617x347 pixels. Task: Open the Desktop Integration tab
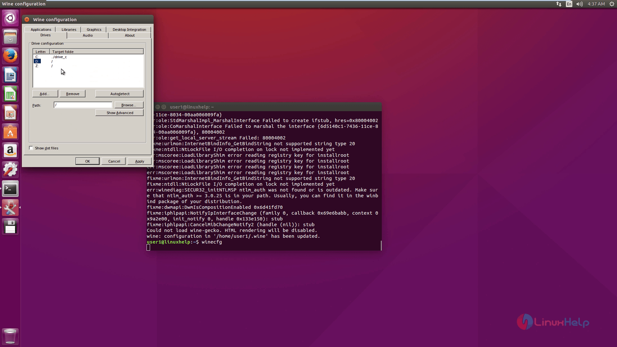point(129,29)
